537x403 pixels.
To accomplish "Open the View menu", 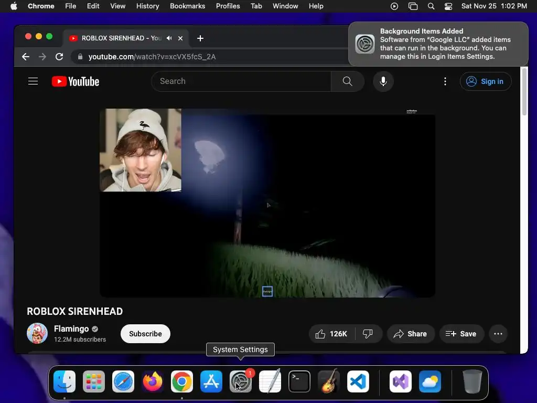I will (117, 6).
